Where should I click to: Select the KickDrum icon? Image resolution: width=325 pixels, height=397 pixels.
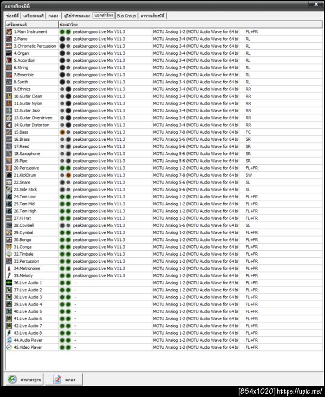pos(9,175)
